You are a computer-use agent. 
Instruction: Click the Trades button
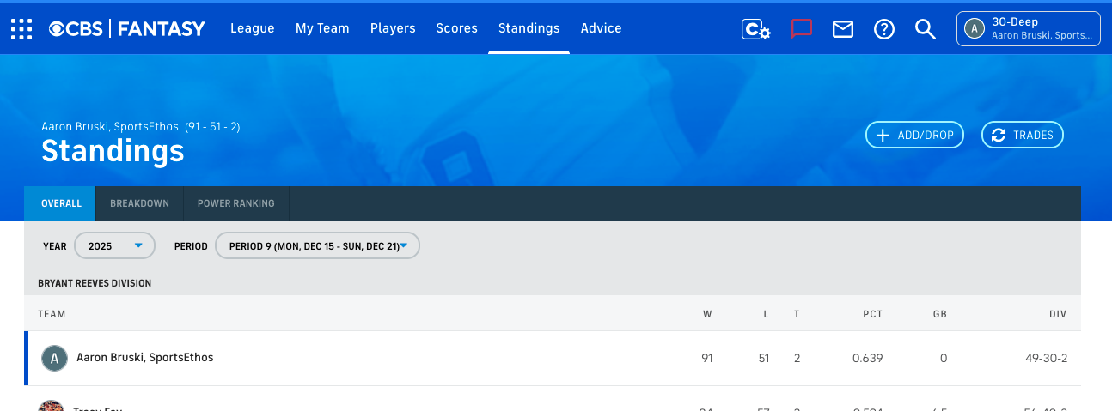1023,135
